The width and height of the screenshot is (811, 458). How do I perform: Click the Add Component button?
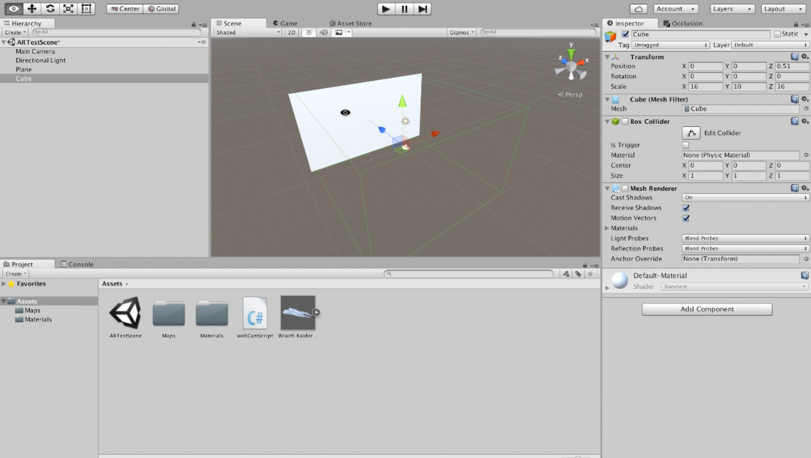[x=706, y=309]
